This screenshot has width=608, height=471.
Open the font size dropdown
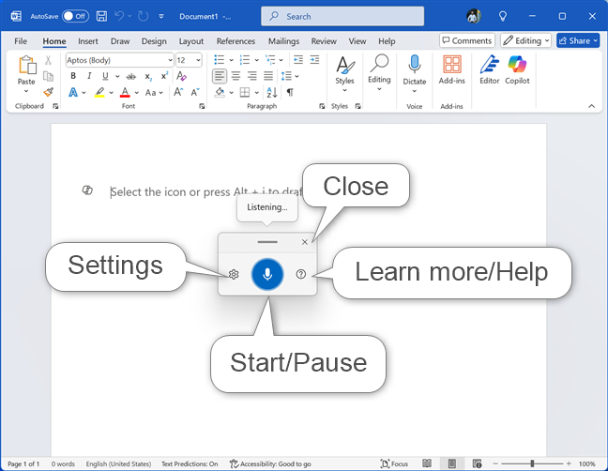[x=198, y=60]
